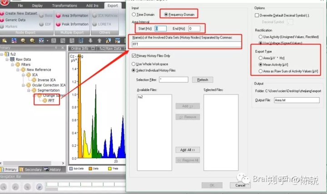Select Time Domain input option
The image size is (327, 194).
pyautogui.click(x=134, y=15)
